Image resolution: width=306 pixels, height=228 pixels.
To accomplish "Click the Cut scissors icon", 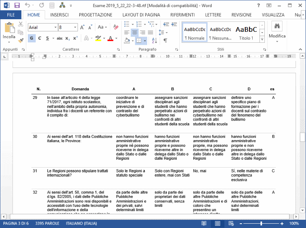I will tap(21, 24).
